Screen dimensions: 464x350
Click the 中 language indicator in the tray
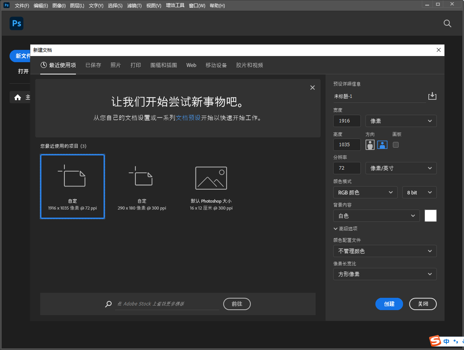pyautogui.click(x=446, y=341)
